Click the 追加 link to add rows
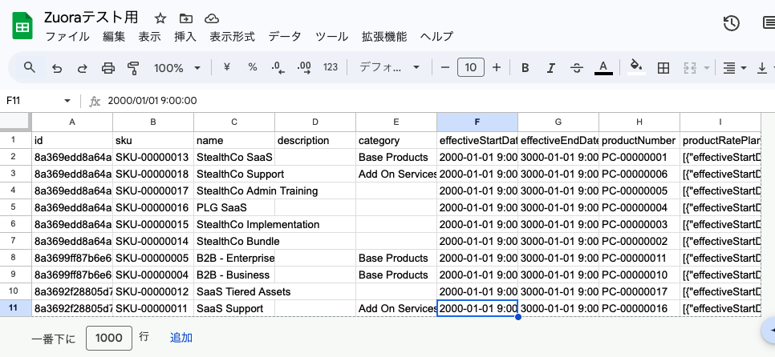This screenshot has height=357, width=775. (x=181, y=338)
